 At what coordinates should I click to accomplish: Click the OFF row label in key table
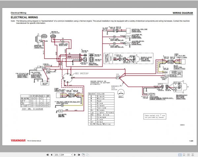(23, 101)
